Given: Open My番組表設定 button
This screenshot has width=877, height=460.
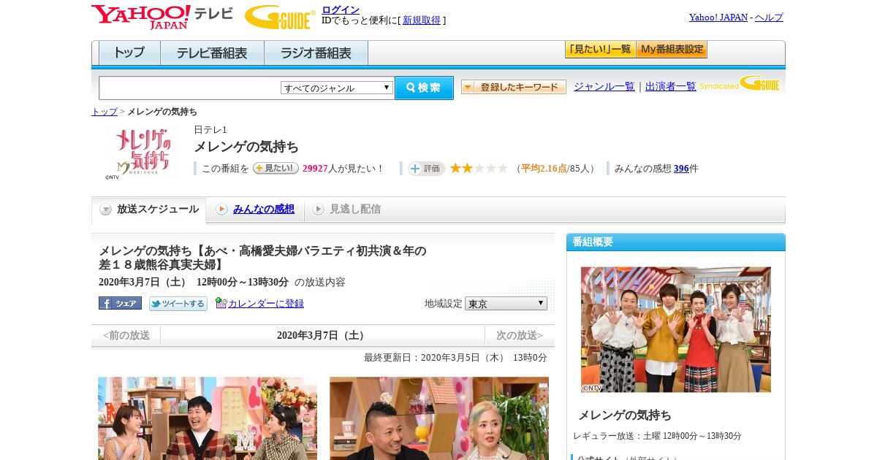Looking at the screenshot, I should coord(672,50).
